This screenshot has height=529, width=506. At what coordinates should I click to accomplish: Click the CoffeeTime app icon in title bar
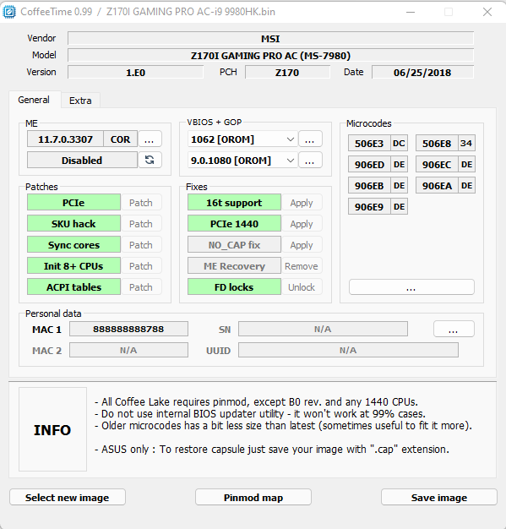pyautogui.click(x=9, y=12)
